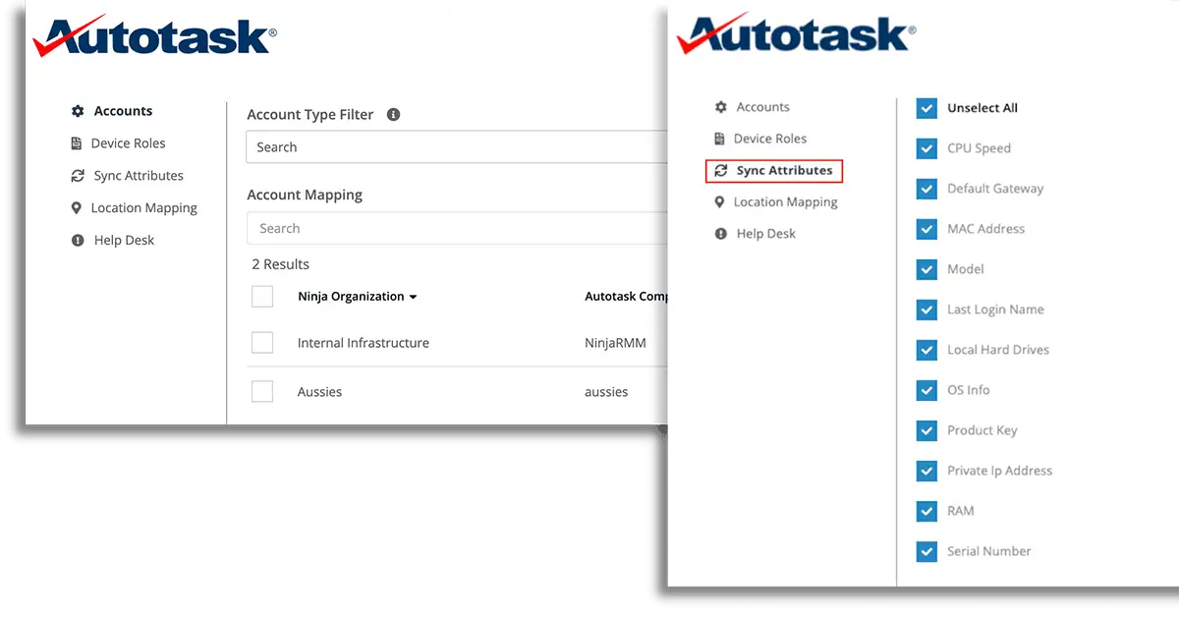Image resolution: width=1179 pixels, height=619 pixels.
Task: Uncheck the Model attribute
Action: click(926, 269)
